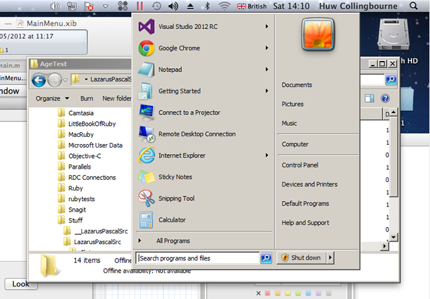
Task: Click the red Parallels pause icon
Action: pos(140,6)
